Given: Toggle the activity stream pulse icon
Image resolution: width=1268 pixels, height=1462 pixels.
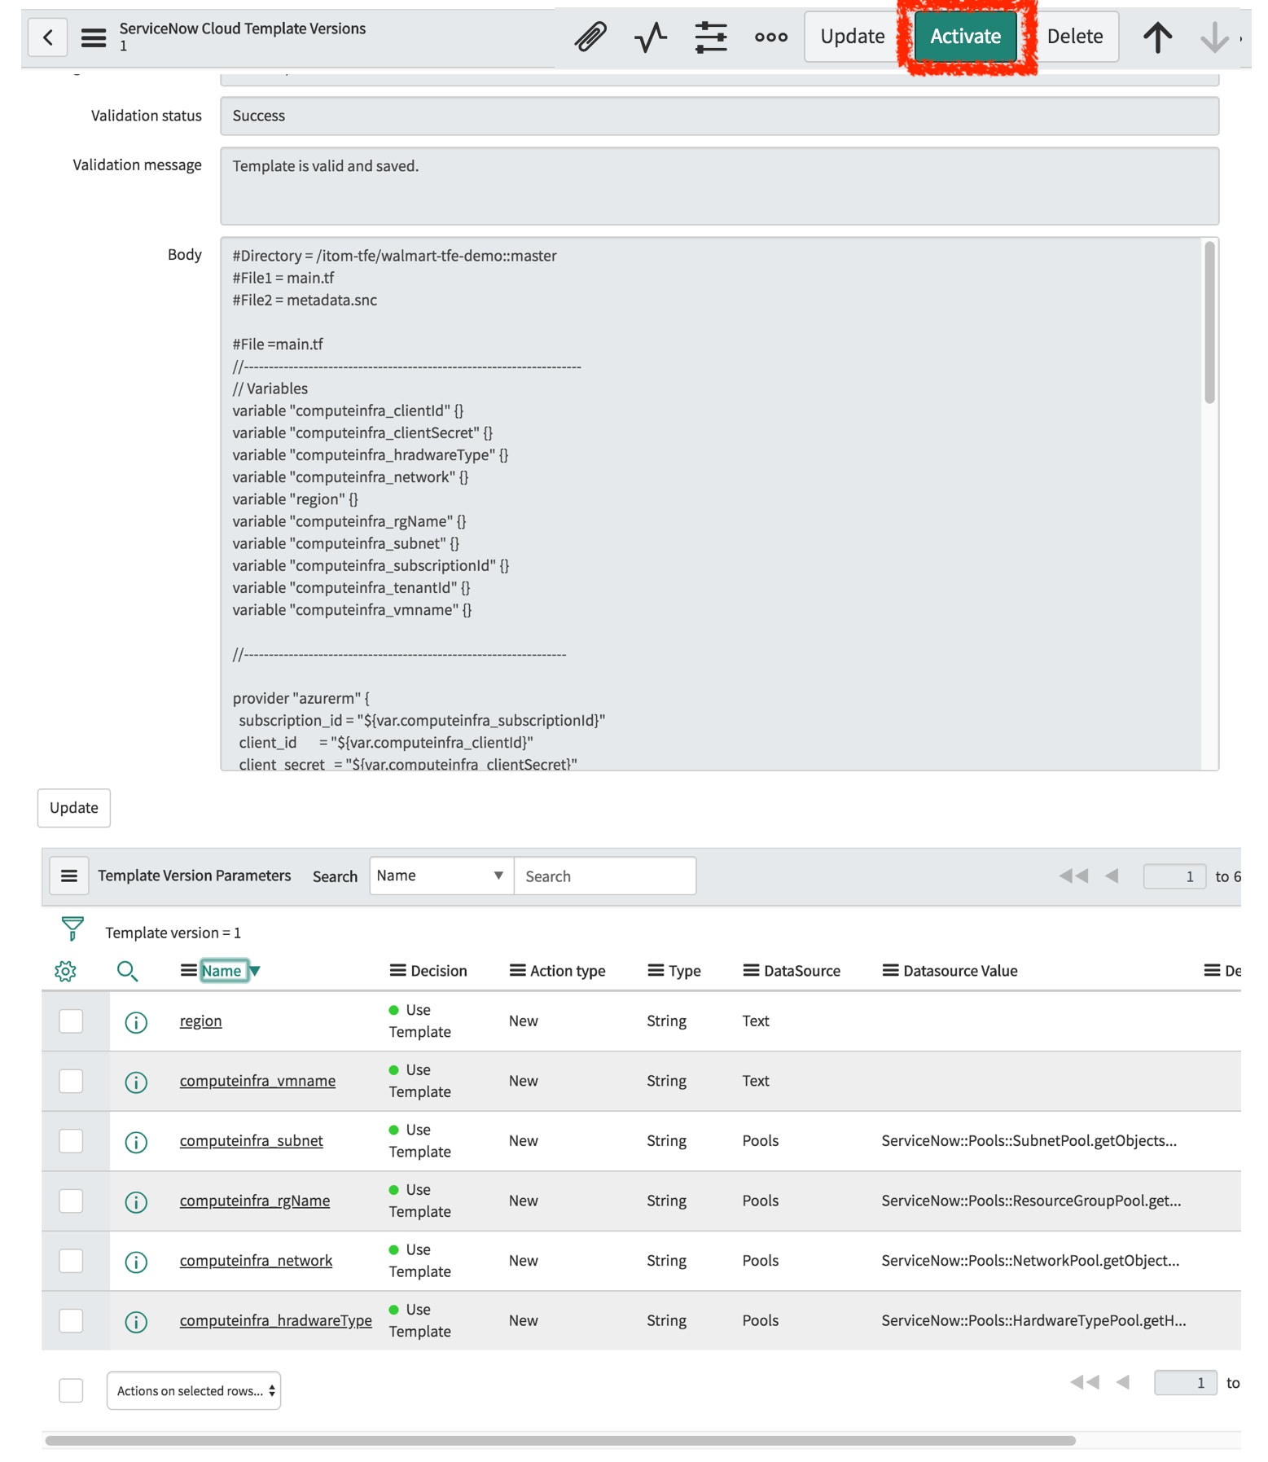Looking at the screenshot, I should [x=651, y=37].
